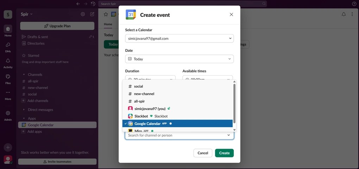Go forward with the history forward arrow
Image resolution: width=359 pixels, height=169 pixels.
(x=86, y=4)
